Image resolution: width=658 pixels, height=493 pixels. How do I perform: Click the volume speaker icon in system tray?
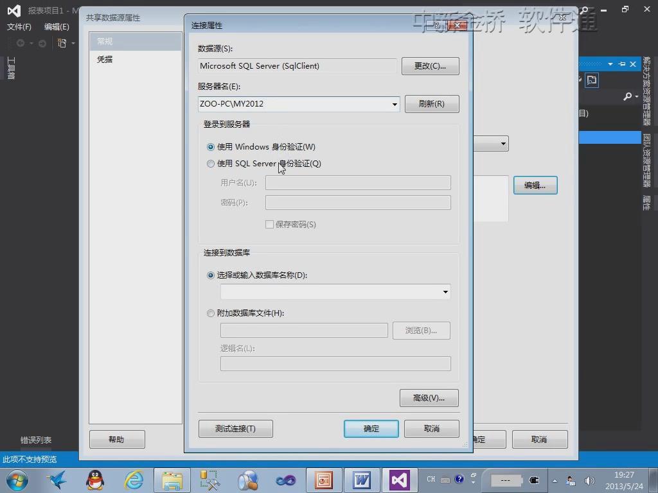[x=590, y=481]
